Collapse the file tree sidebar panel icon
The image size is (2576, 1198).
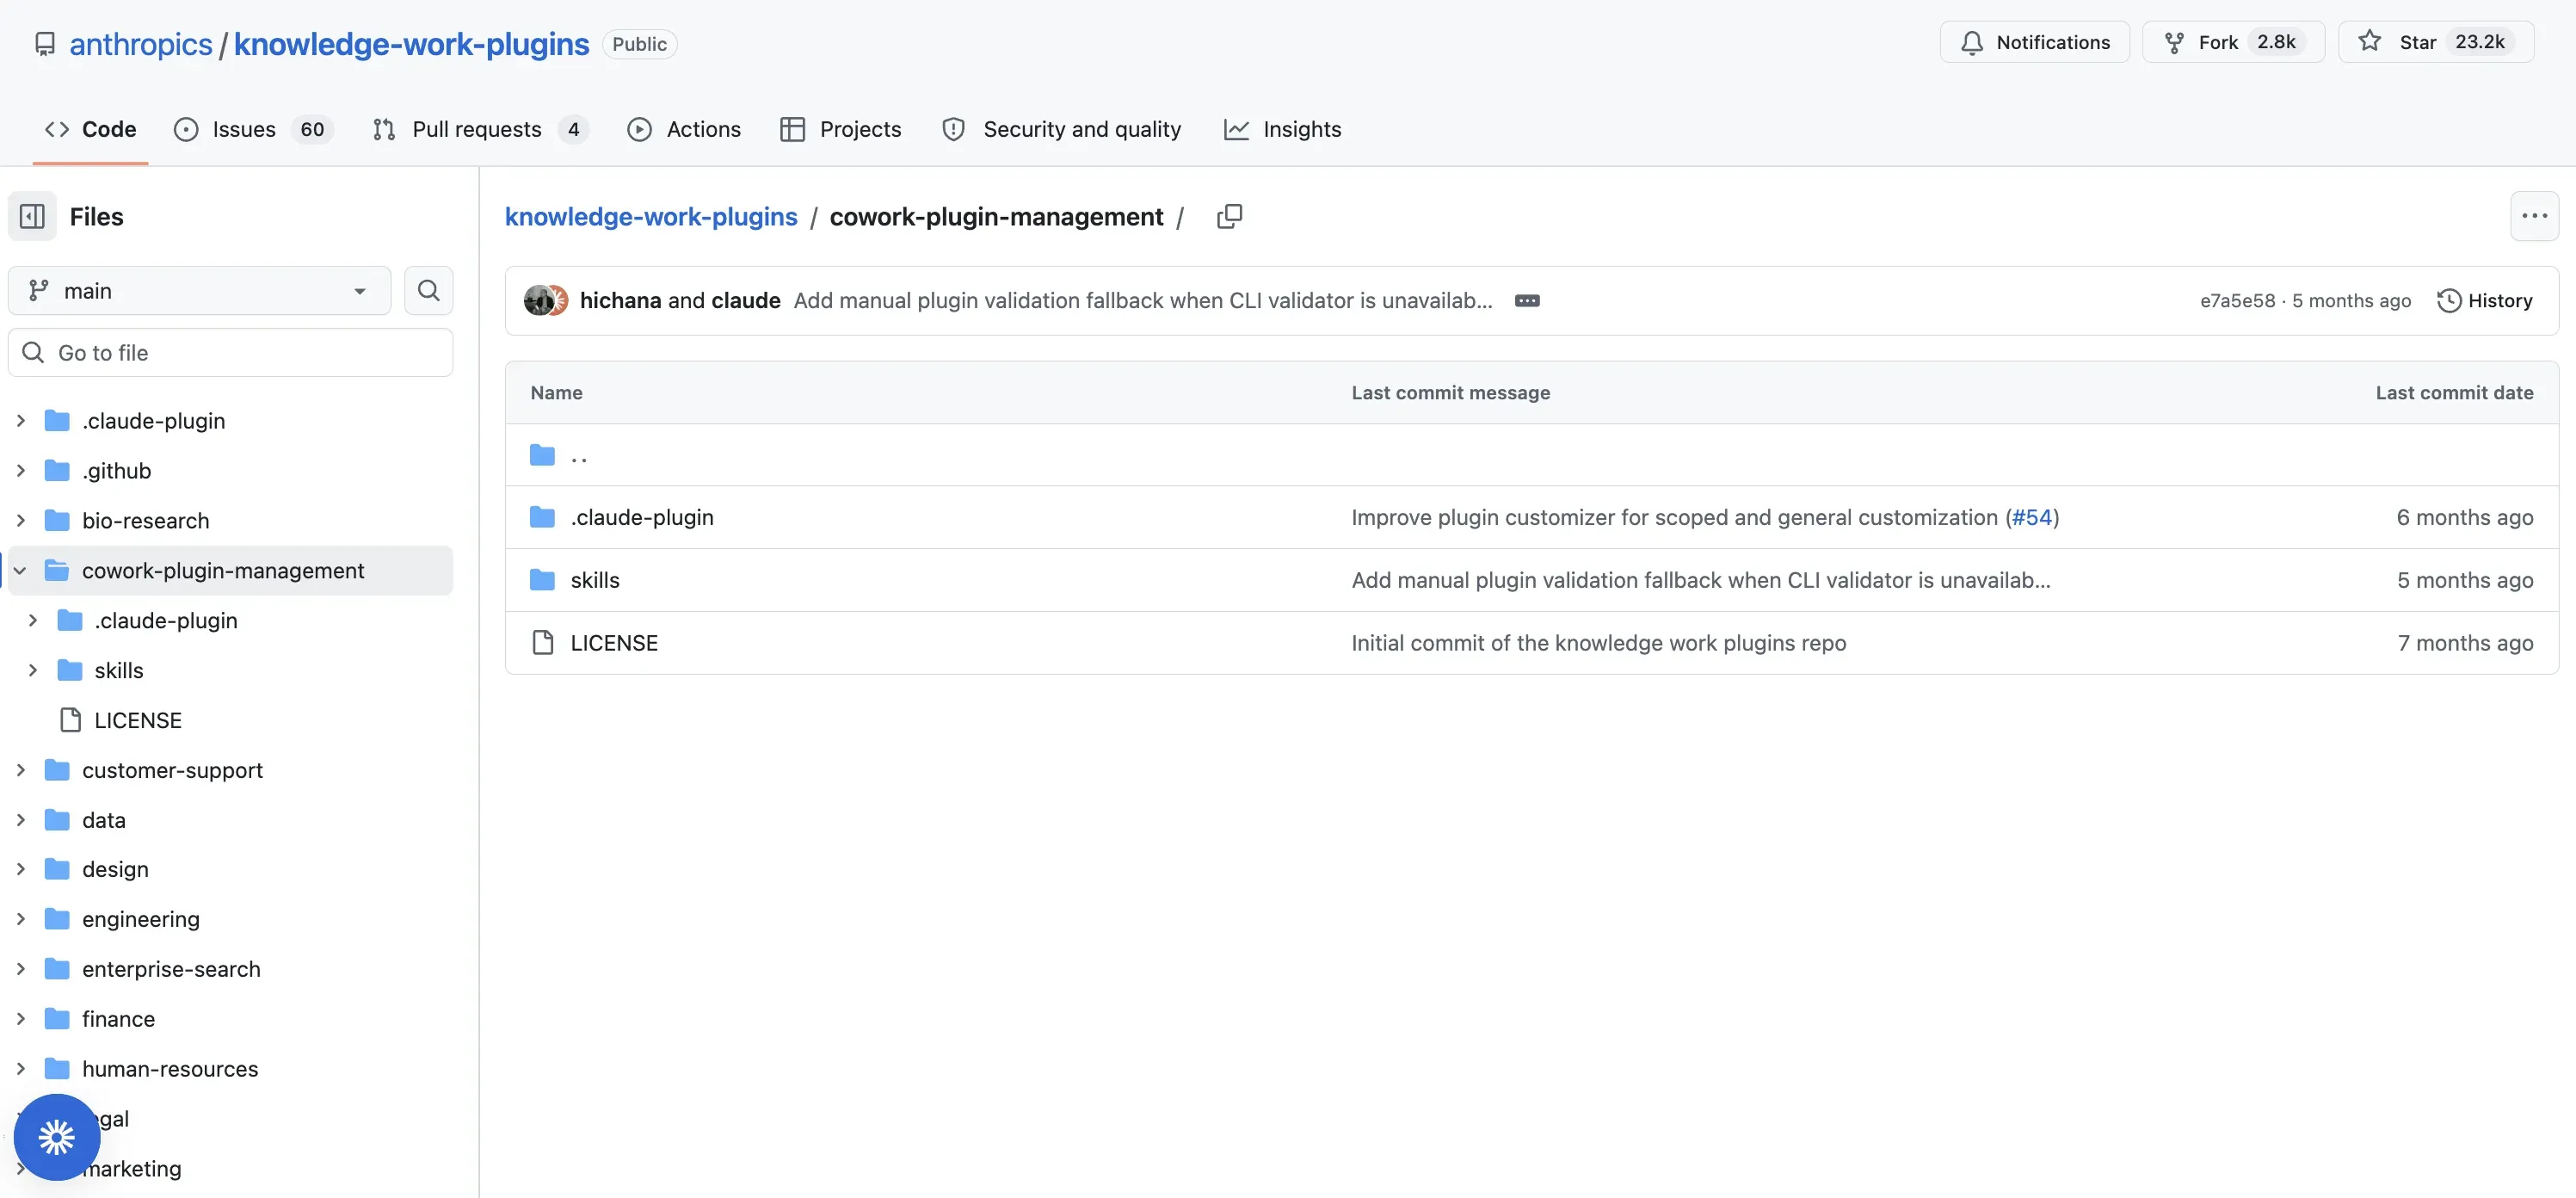point(32,216)
